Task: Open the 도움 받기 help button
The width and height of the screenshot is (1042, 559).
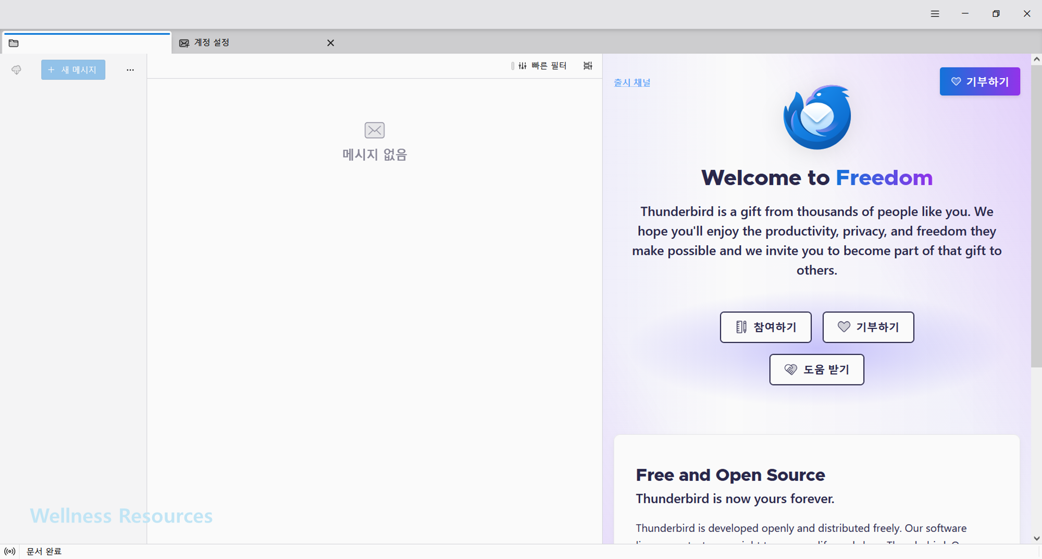Action: point(816,369)
